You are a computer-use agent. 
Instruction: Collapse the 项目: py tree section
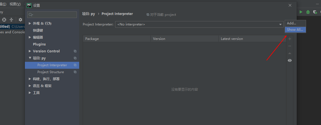coord(30,58)
